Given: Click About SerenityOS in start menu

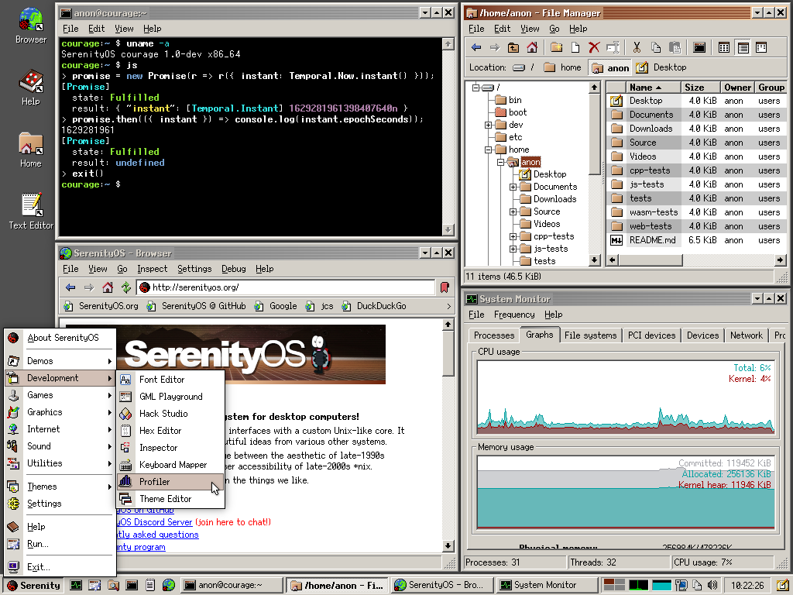Looking at the screenshot, I should point(60,338).
